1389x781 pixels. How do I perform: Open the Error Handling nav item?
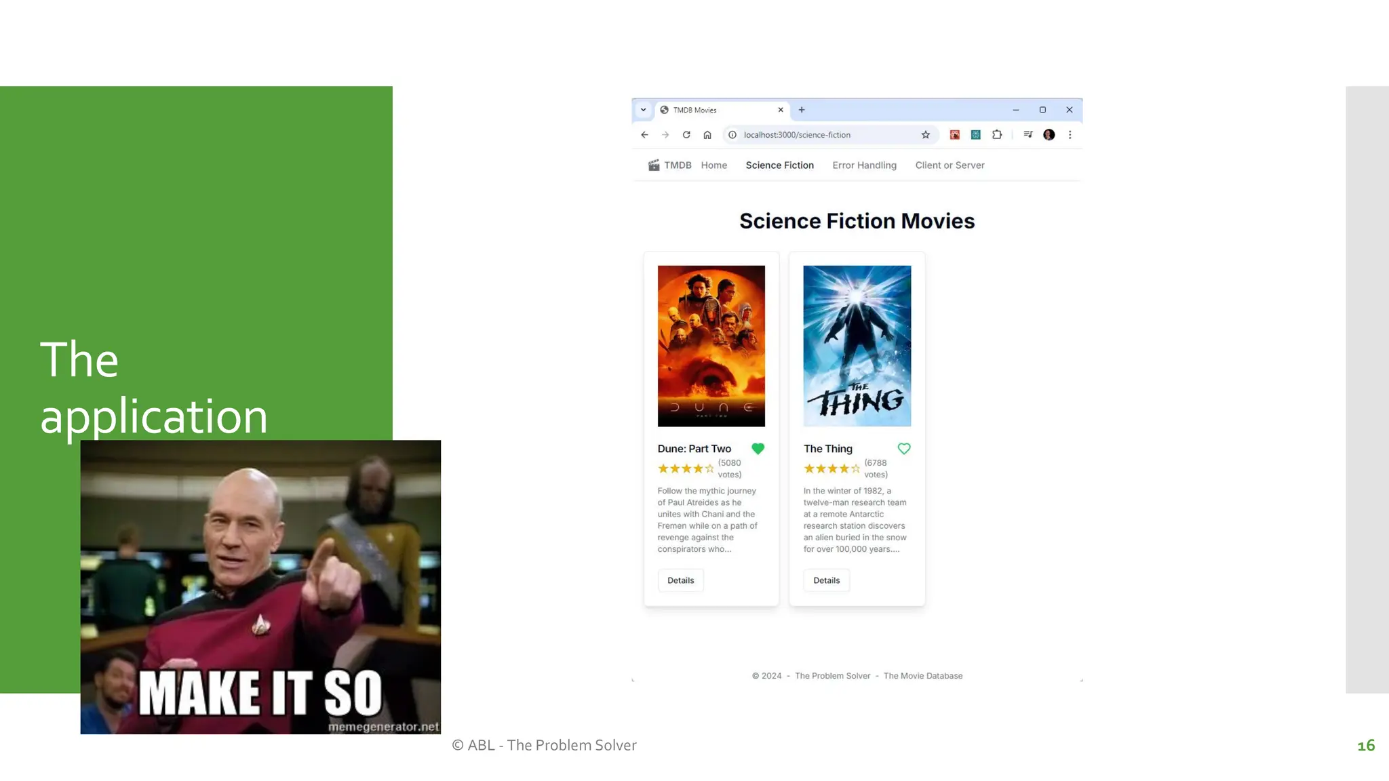click(864, 165)
